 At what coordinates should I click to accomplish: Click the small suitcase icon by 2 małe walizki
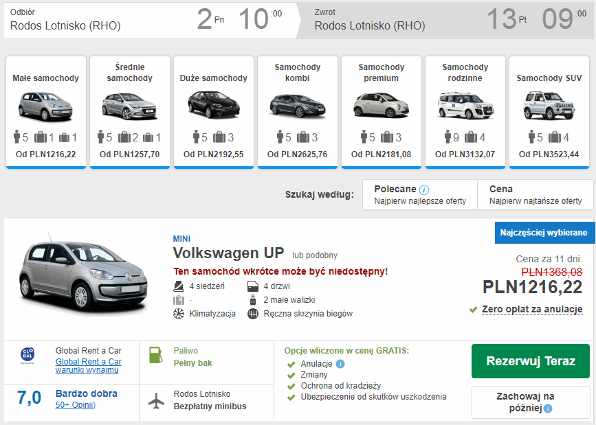click(253, 300)
